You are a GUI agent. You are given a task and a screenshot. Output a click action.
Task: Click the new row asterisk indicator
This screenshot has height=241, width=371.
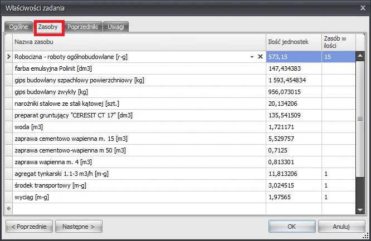pyautogui.click(x=8, y=208)
